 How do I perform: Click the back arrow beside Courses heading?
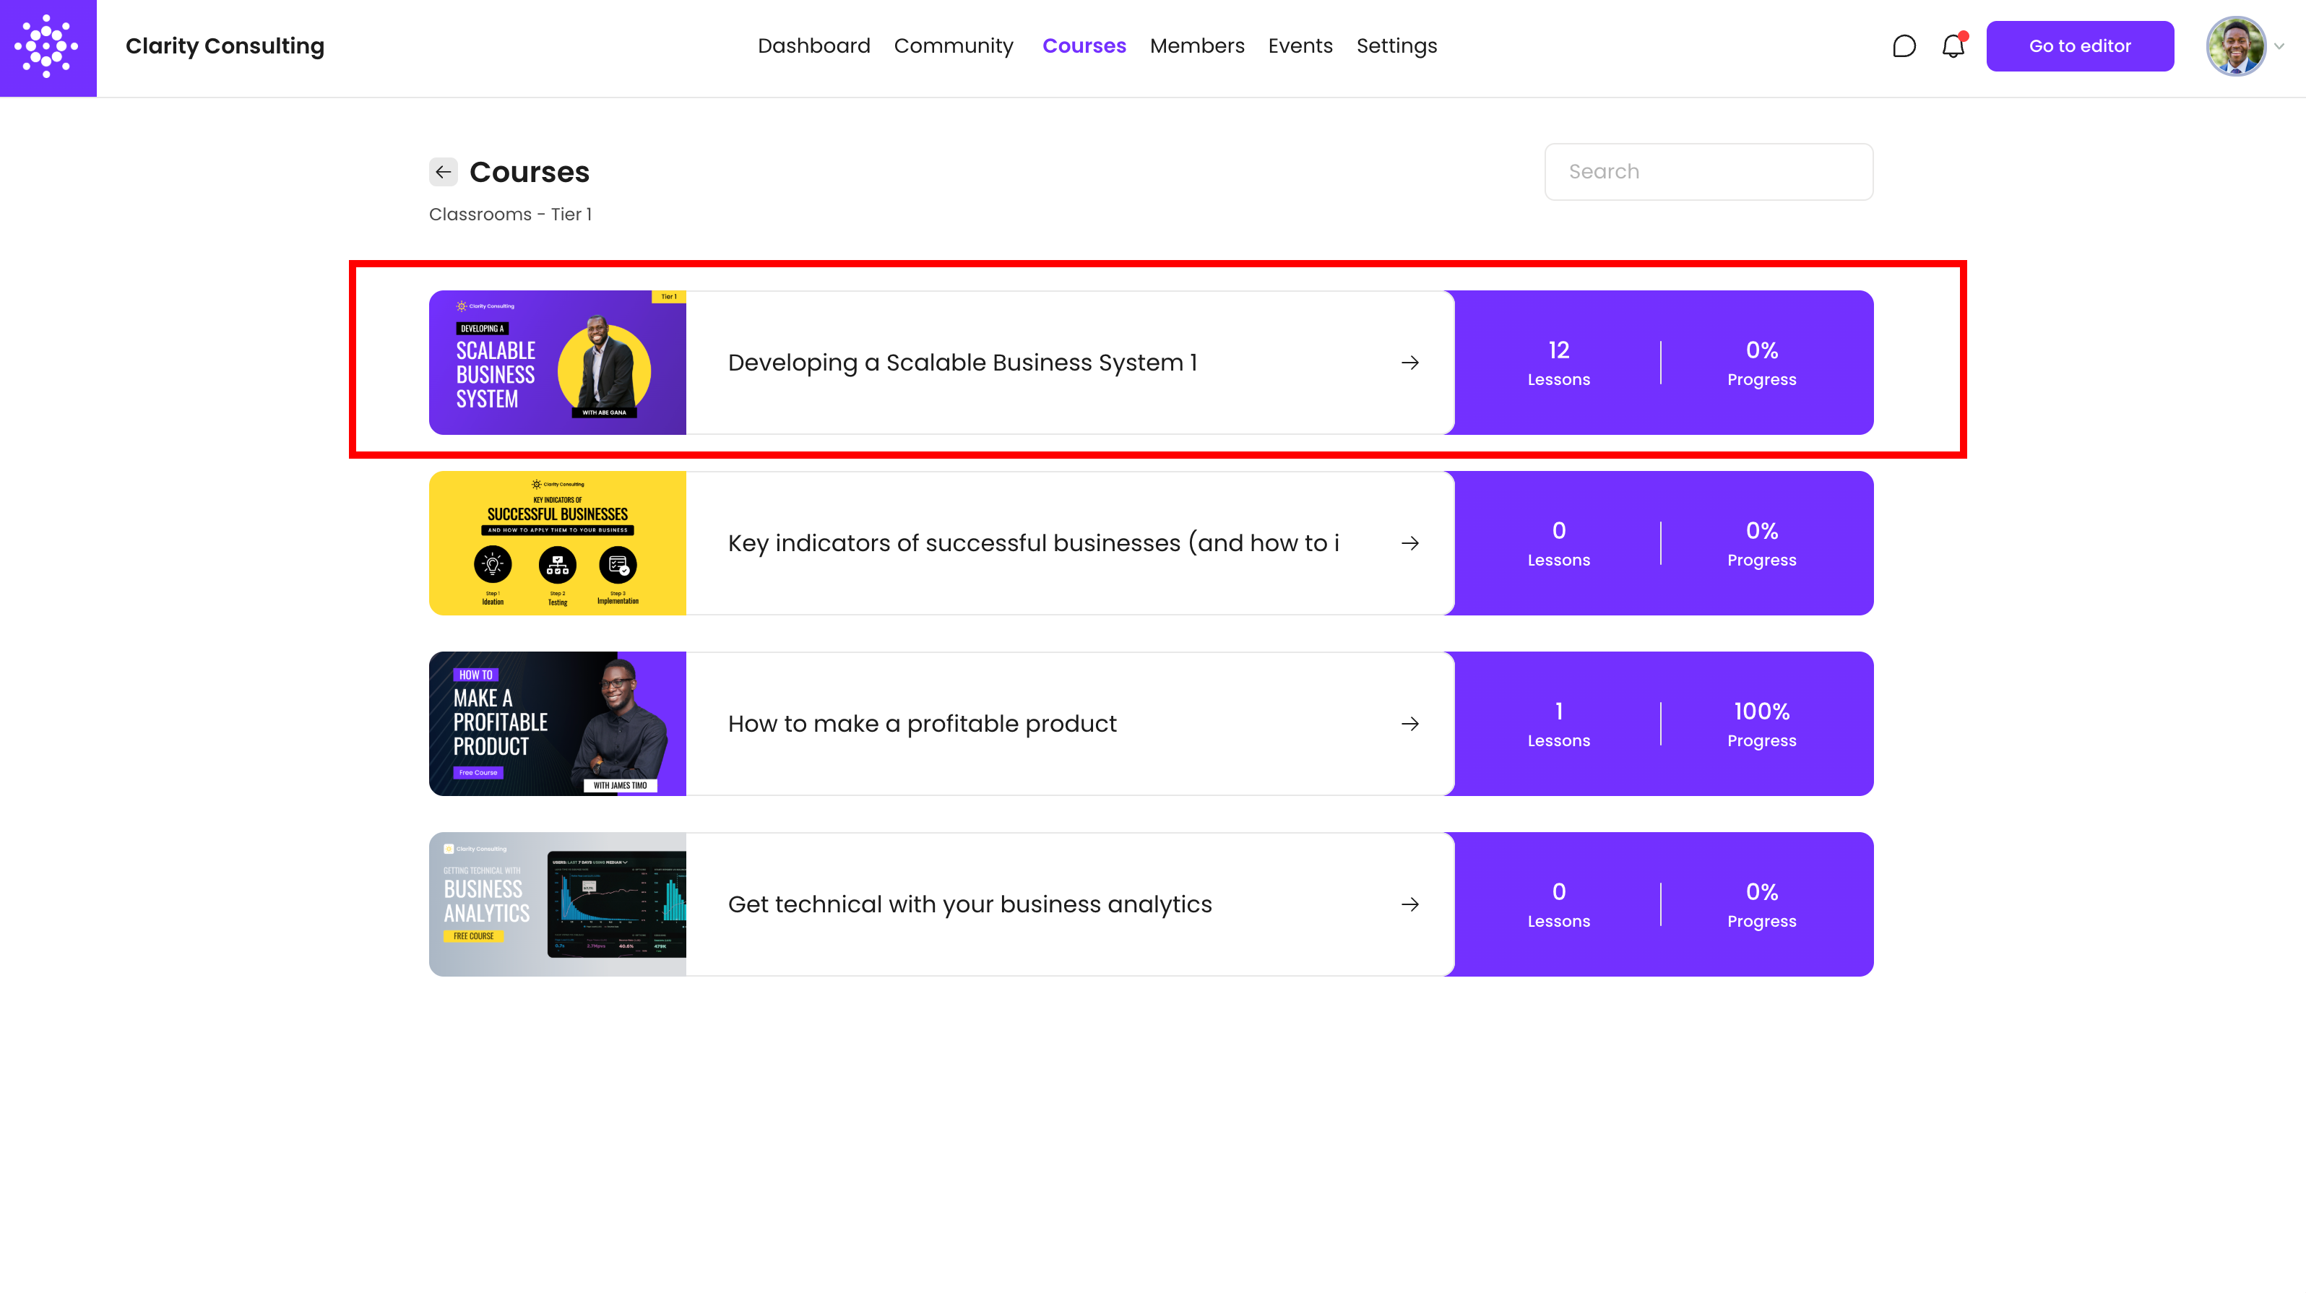443,172
